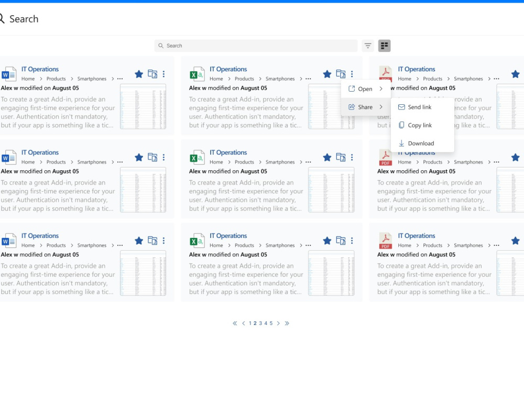Expand breadcrumb ellipsis on the bottom-row Excel card

308,245
